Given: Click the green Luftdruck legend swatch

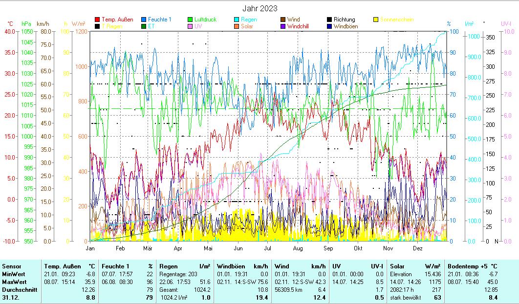Looking at the screenshot, I should point(190,20).
